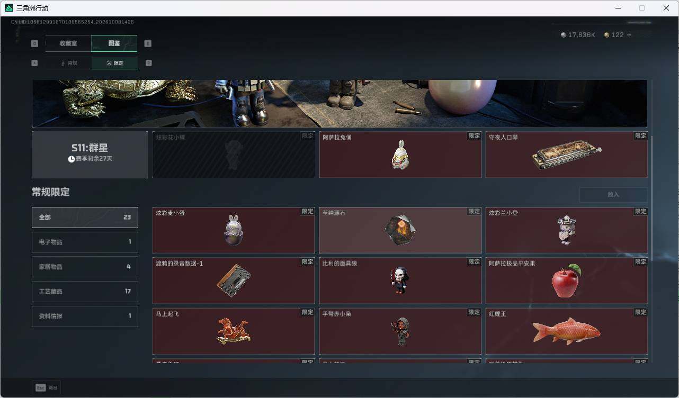Select the 常规 sub-tab
Viewport: 679px width, 398px height.
click(x=69, y=63)
